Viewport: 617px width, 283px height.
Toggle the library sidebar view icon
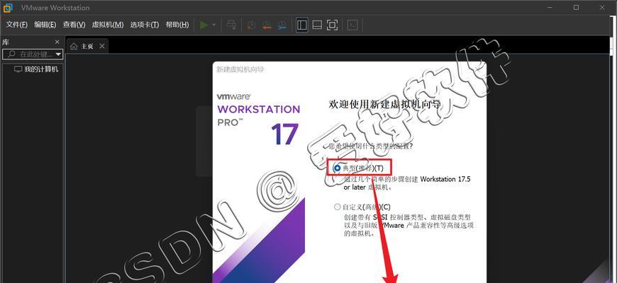pyautogui.click(x=302, y=25)
